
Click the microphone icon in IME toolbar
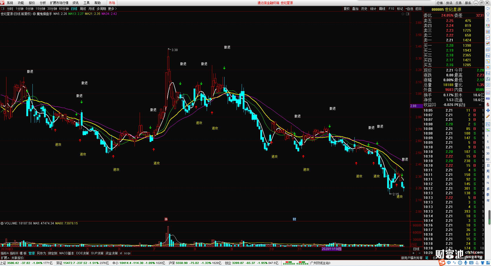coord(466,263)
